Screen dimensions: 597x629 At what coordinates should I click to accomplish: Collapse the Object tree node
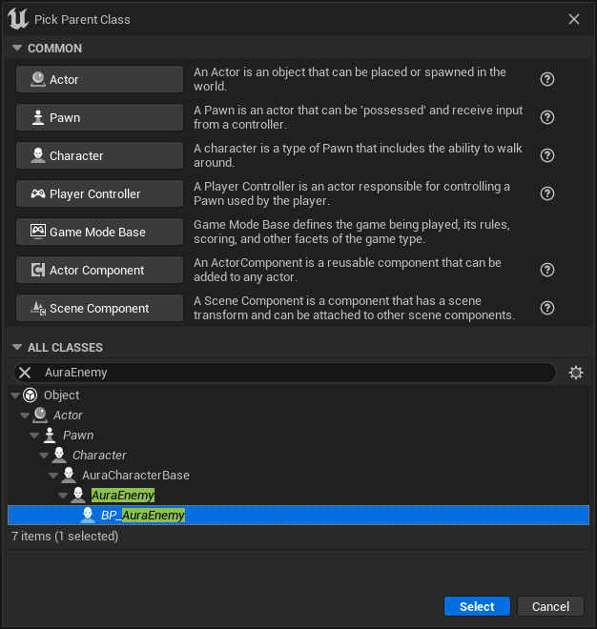tap(14, 396)
